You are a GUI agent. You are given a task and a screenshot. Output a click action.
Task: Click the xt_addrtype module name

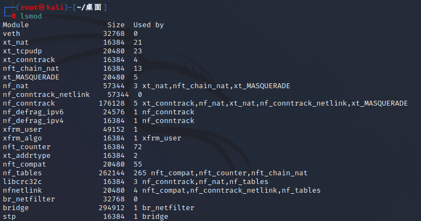coord(27,156)
